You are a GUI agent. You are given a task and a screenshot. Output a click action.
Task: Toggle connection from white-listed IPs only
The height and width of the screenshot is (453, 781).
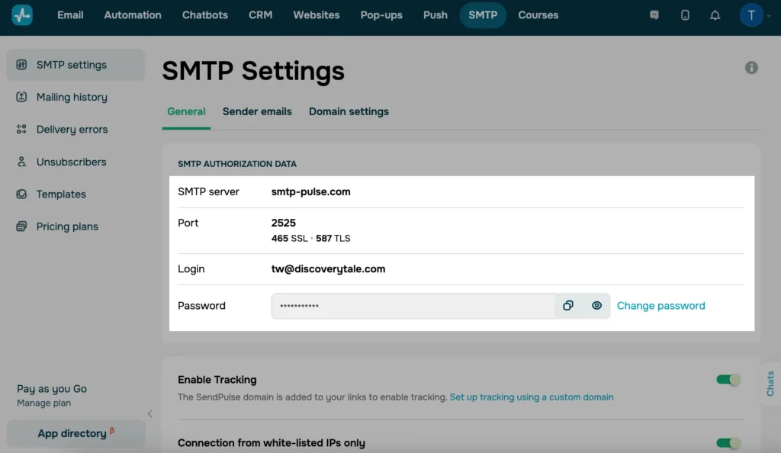point(728,442)
